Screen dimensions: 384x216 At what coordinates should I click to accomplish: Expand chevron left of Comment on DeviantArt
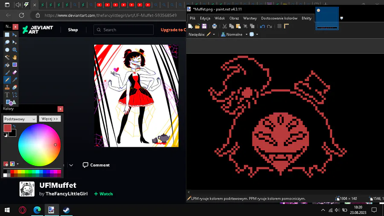71,165
